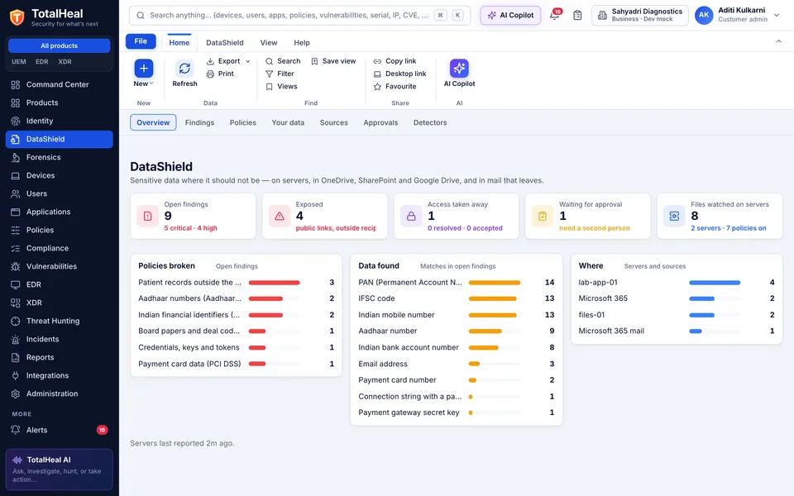Click the global search field
Image resolution: width=794 pixels, height=496 pixels.
coord(299,15)
